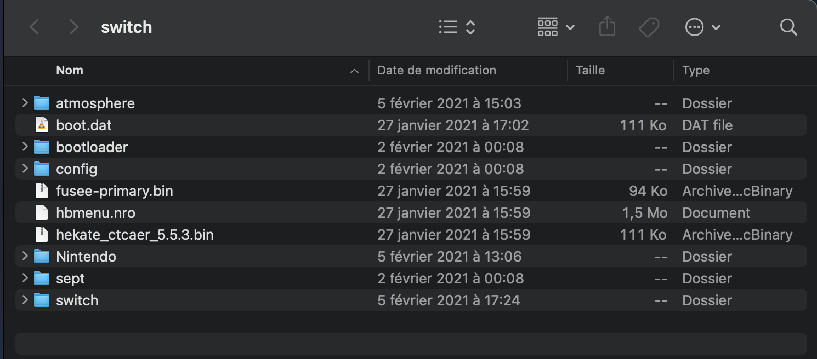
Task: Sort by the Nom column header
Action: (70, 70)
